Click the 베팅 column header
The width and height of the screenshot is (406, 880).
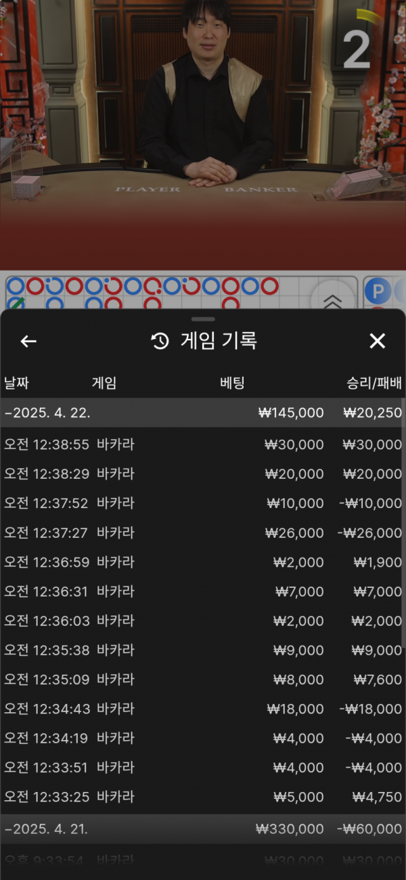tap(232, 383)
